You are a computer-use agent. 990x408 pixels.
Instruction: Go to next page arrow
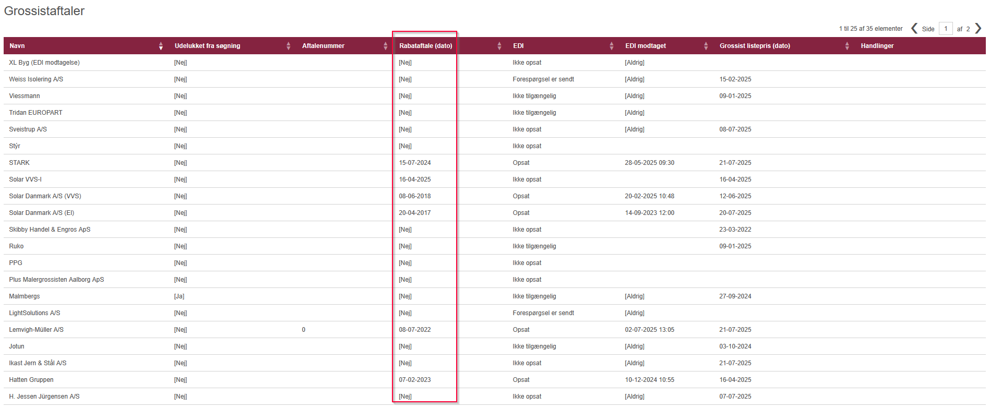(x=978, y=29)
